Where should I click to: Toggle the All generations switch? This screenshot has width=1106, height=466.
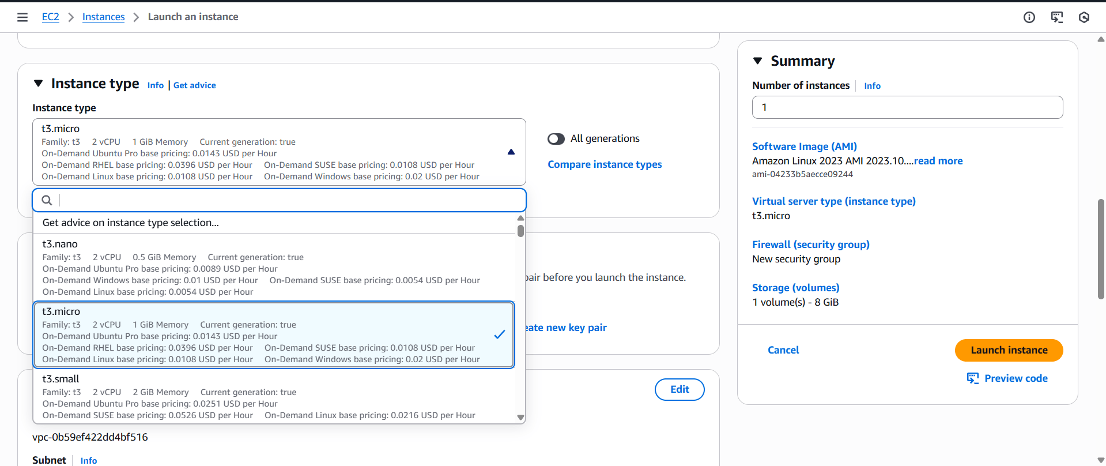pos(556,139)
